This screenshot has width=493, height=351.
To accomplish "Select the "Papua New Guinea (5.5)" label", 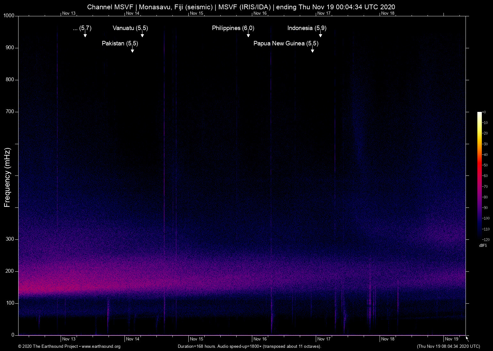I will click(286, 43).
